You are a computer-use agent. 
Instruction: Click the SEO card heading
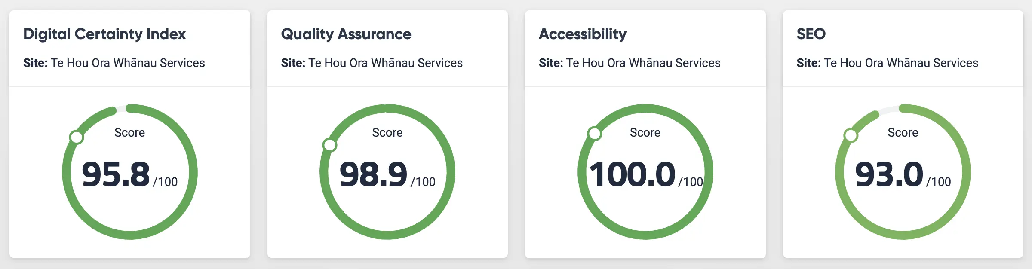[811, 34]
